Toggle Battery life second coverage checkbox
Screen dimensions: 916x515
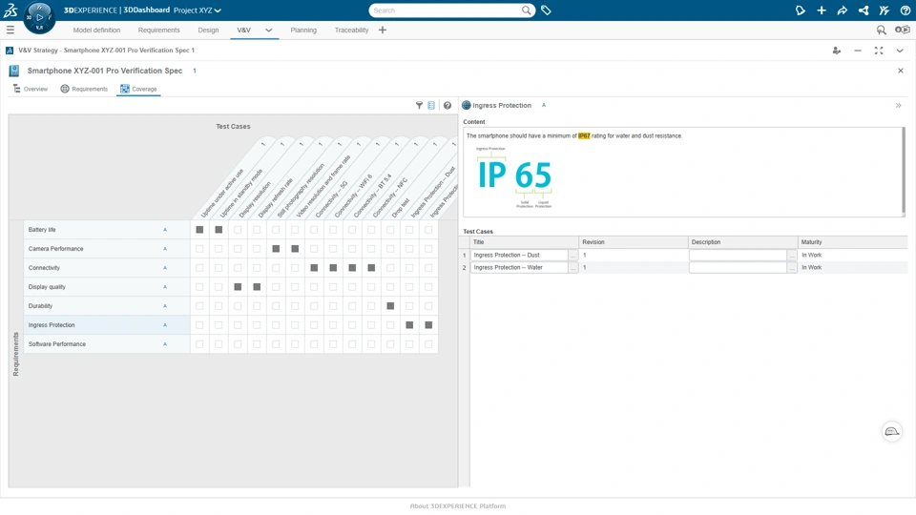219,230
